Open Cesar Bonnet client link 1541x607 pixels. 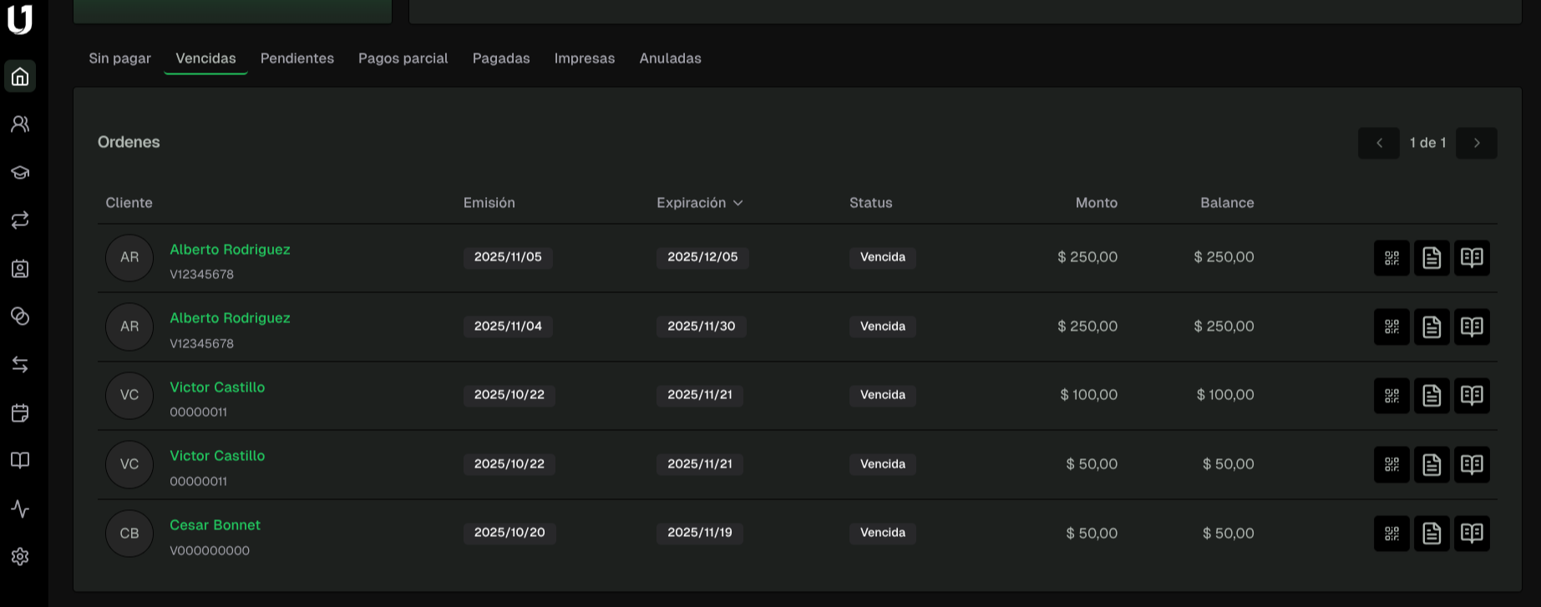[x=215, y=525]
